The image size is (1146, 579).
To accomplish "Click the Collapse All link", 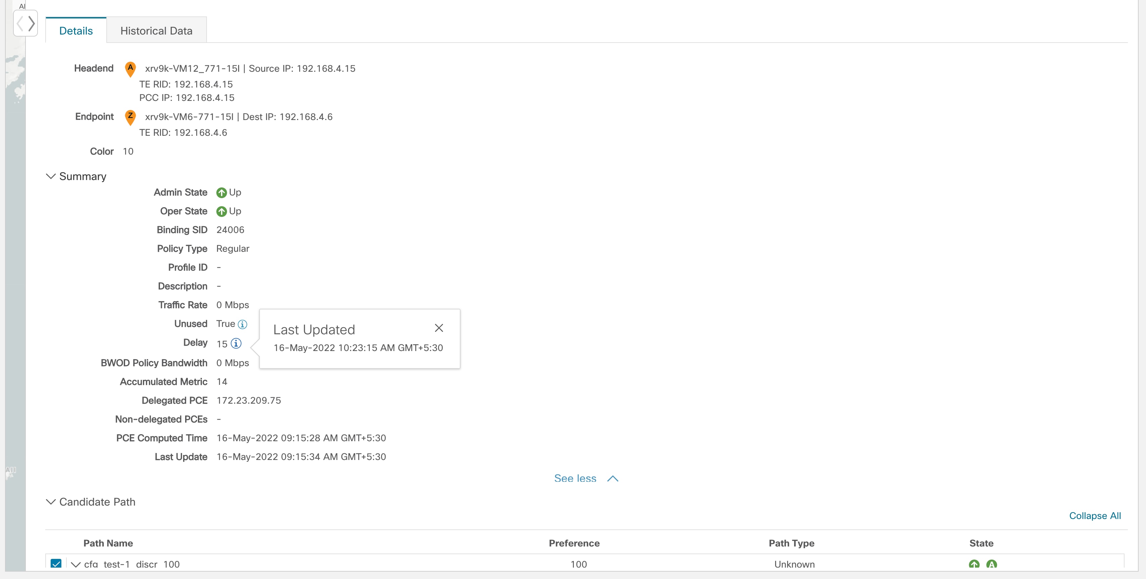I will tap(1095, 516).
